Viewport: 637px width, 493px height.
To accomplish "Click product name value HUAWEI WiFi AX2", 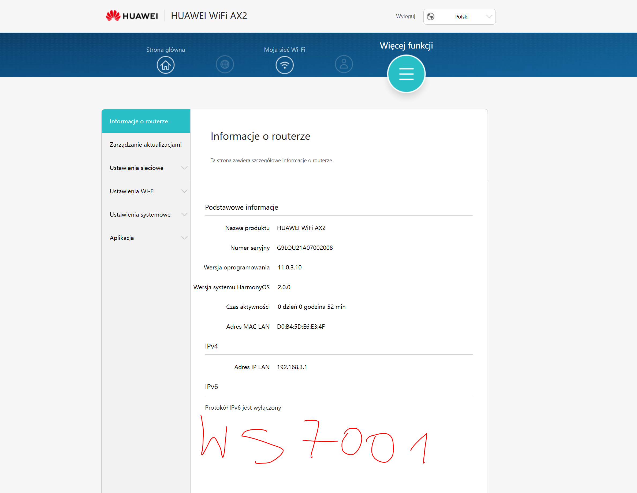I will (x=301, y=228).
